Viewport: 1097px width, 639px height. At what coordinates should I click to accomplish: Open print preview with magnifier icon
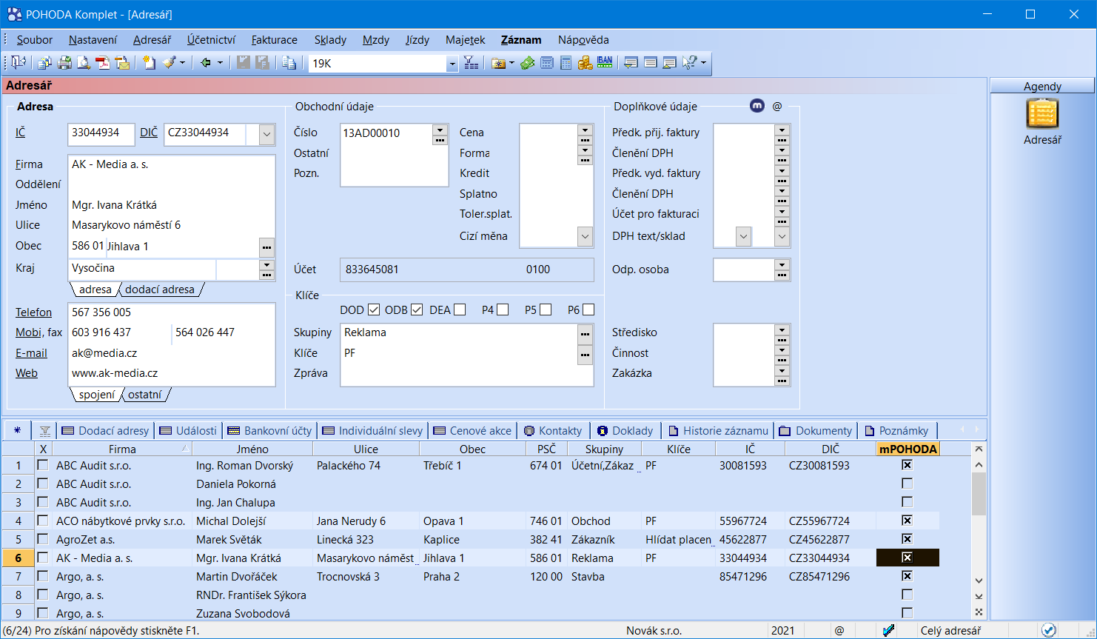click(x=84, y=64)
